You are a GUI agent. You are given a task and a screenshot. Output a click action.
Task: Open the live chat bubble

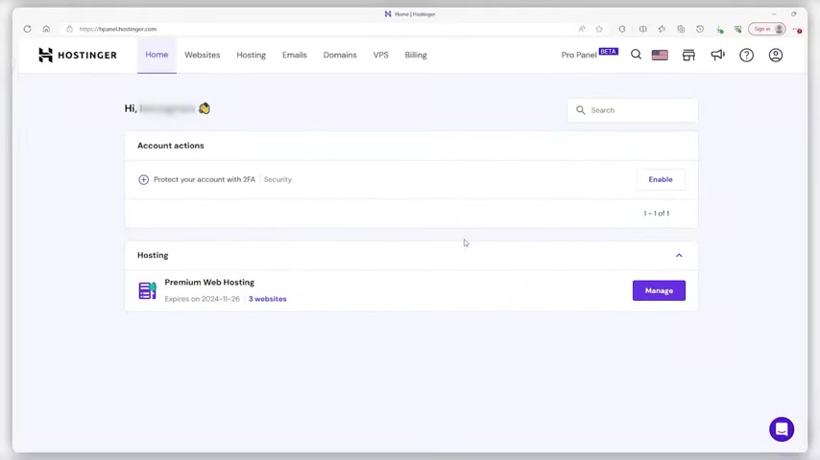pos(782,429)
